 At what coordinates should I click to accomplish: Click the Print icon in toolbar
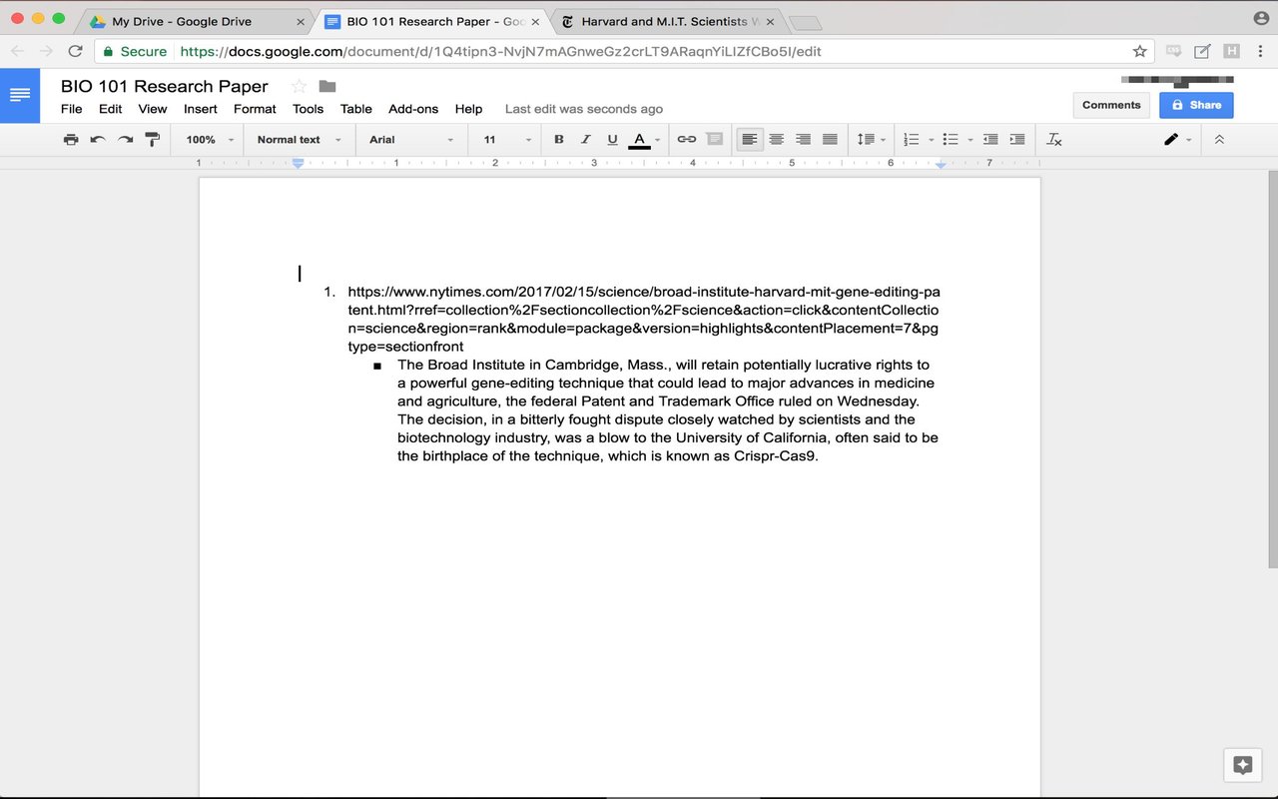pyautogui.click(x=71, y=140)
